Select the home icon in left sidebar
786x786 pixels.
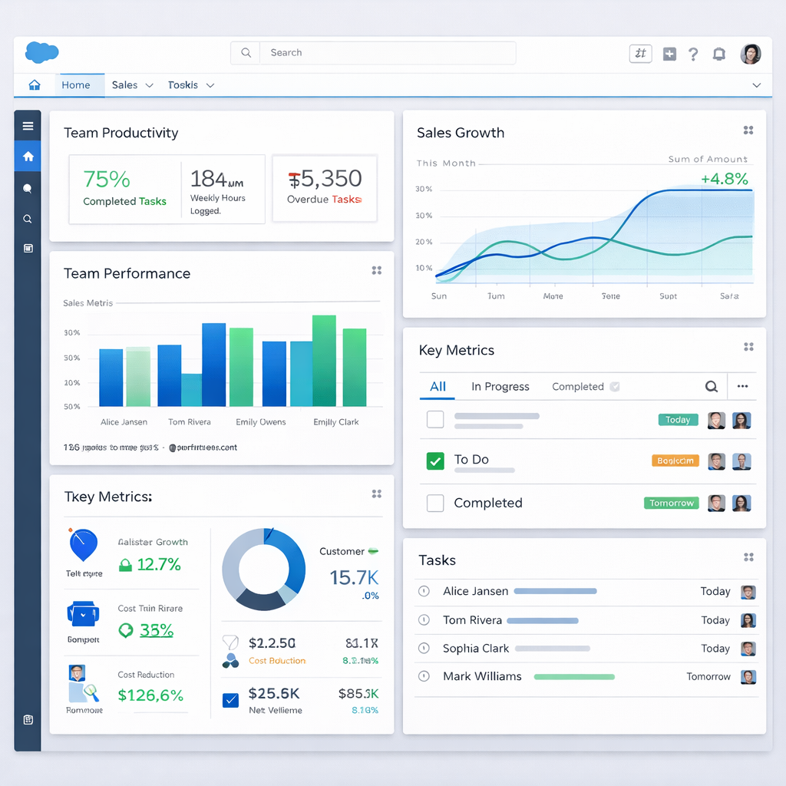pos(28,157)
